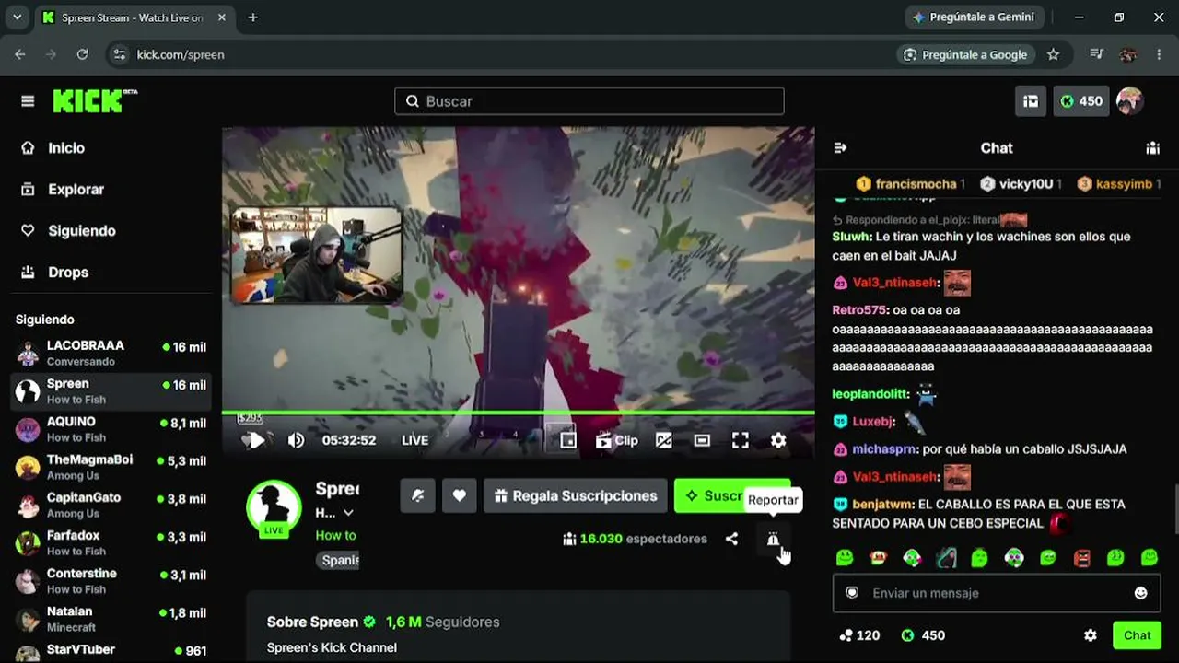
Task: Open CapitanGato channel in sidebar
Action: (x=111, y=505)
